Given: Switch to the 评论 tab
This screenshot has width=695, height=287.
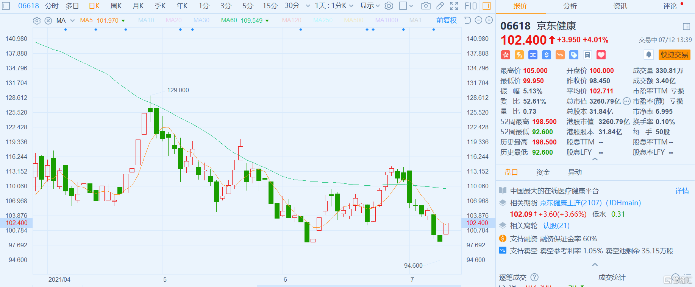Looking at the screenshot, I should pos(670,6).
